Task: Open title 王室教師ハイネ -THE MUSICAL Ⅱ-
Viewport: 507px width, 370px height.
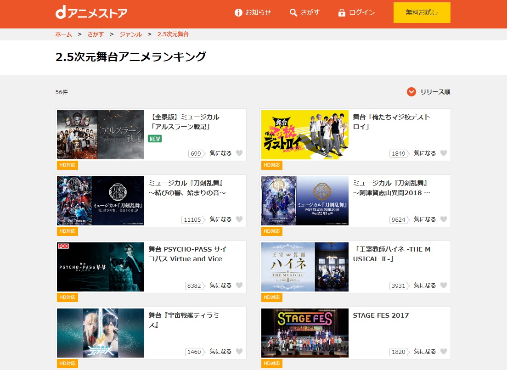Action: click(x=392, y=254)
